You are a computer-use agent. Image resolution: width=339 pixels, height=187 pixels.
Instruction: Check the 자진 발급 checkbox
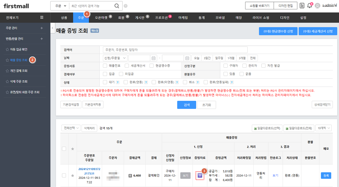pyautogui.click(x=263, y=66)
